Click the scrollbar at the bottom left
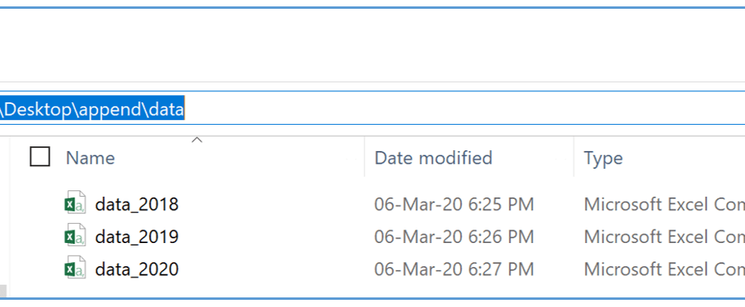Image resolution: width=745 pixels, height=307 pixels. click(3, 290)
